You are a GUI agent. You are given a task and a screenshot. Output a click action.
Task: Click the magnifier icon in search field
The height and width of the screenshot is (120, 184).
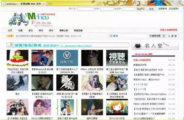tap(111, 36)
